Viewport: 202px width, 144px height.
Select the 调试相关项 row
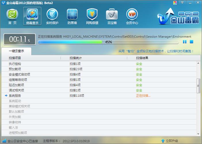pyautogui.click(x=99, y=90)
